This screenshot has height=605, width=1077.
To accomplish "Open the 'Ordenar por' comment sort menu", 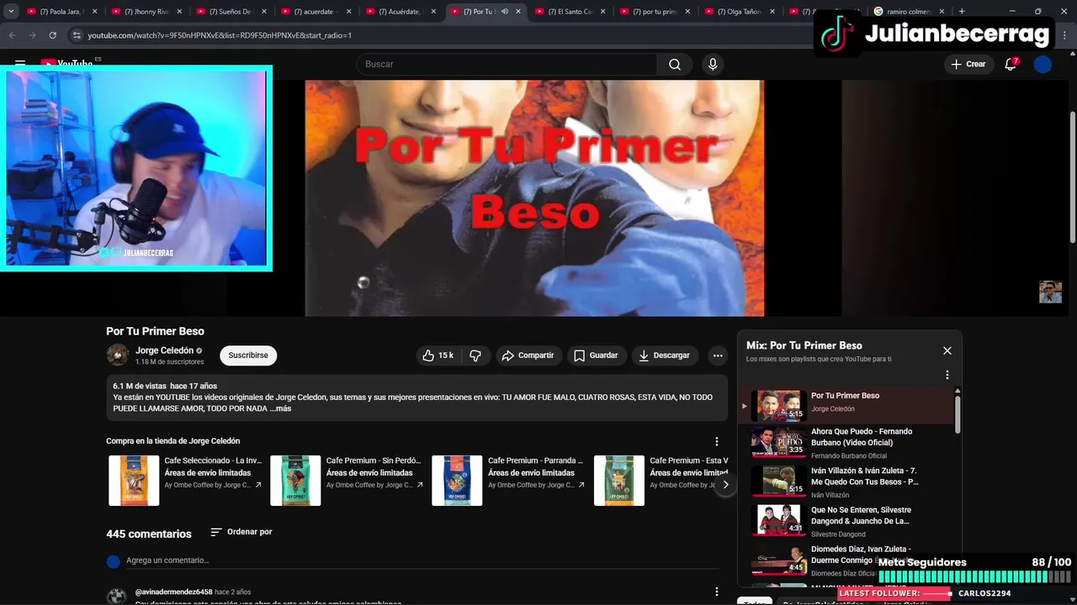I will click(x=241, y=532).
